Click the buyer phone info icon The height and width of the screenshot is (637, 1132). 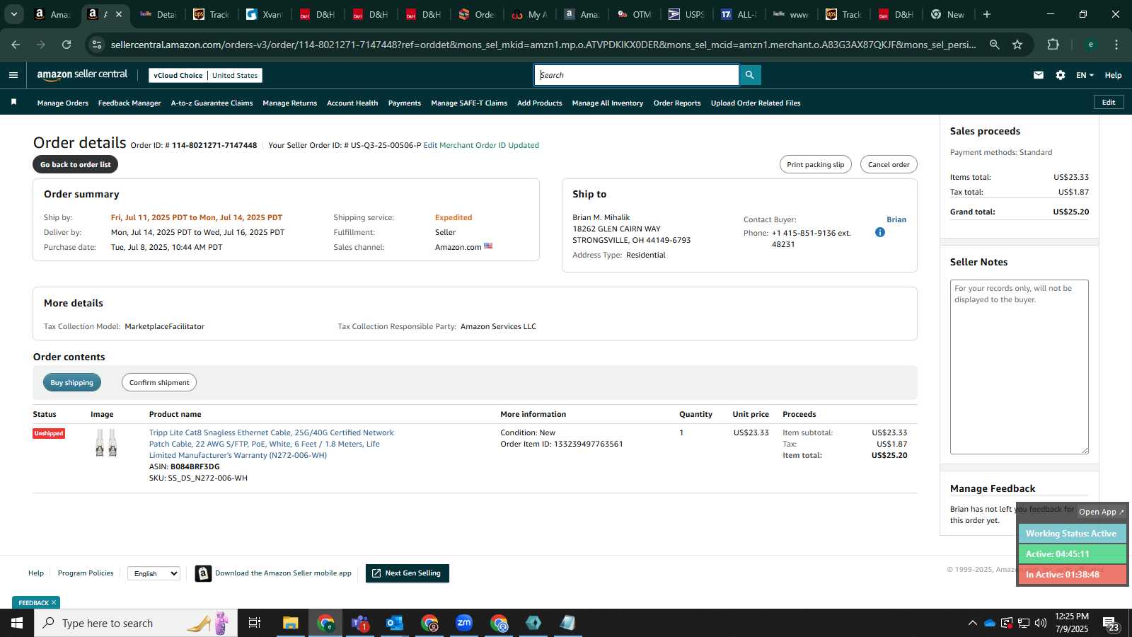[879, 232]
